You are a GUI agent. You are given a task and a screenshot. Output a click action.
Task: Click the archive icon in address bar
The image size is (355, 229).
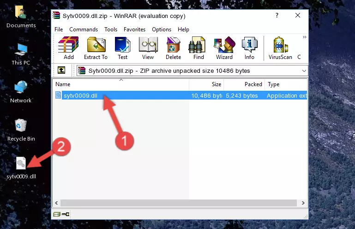pyautogui.click(x=82, y=71)
